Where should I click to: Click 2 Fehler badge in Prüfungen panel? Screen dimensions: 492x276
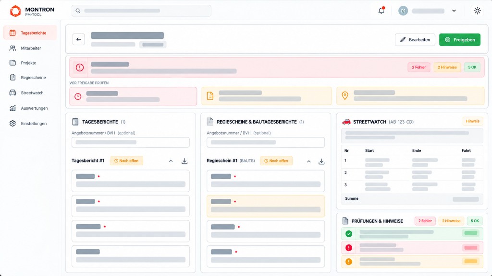tap(425, 221)
